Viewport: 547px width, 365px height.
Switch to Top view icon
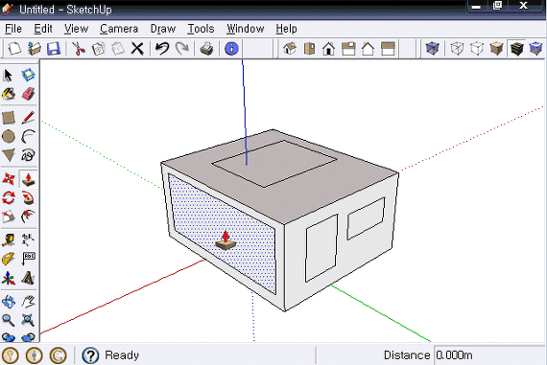click(x=309, y=49)
